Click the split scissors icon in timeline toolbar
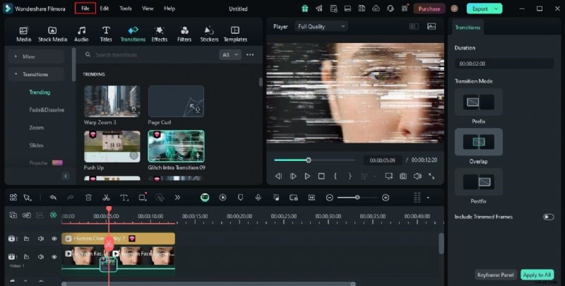Viewport: 565px width, 286px height. point(106,198)
